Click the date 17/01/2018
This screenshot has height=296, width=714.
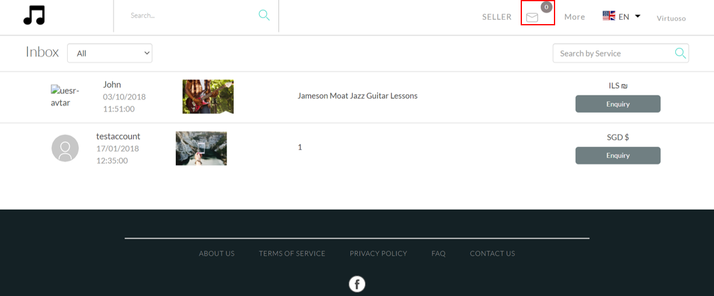click(x=117, y=149)
